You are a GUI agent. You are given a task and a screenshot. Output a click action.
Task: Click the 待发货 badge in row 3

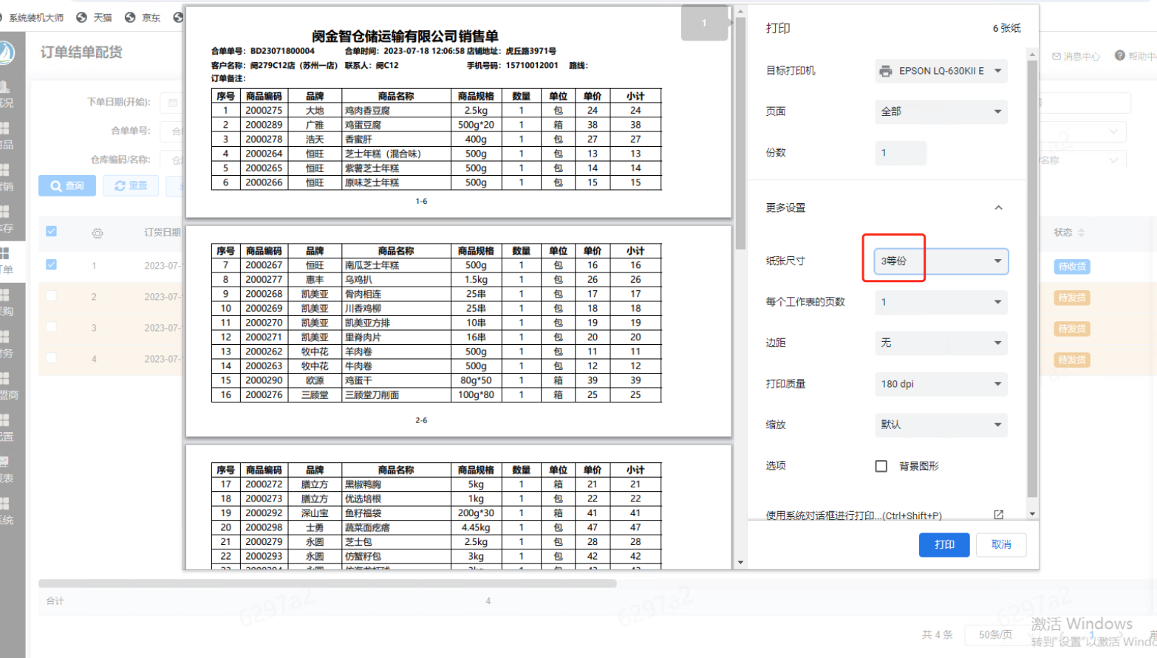pyautogui.click(x=1072, y=329)
